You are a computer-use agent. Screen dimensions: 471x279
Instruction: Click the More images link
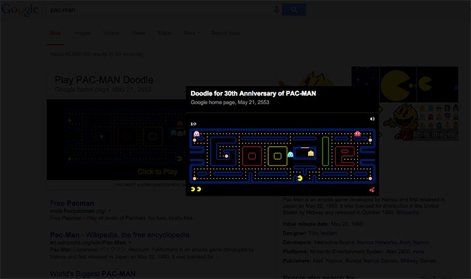click(x=434, y=134)
